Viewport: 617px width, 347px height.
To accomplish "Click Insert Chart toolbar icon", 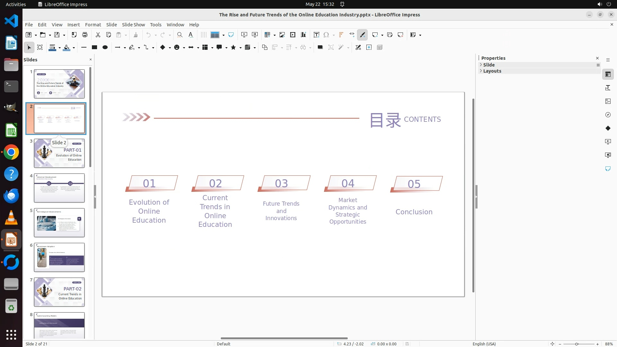I will pos(303,35).
